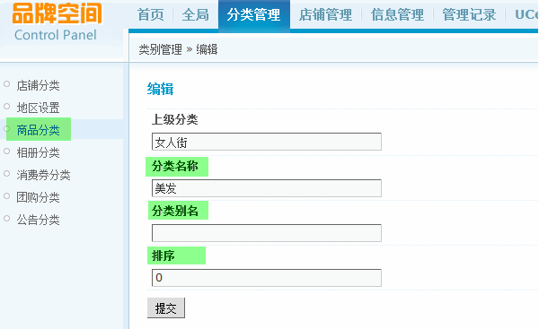Submit the form with 提交 button
Image resolution: width=539 pixels, height=329 pixels.
click(166, 308)
